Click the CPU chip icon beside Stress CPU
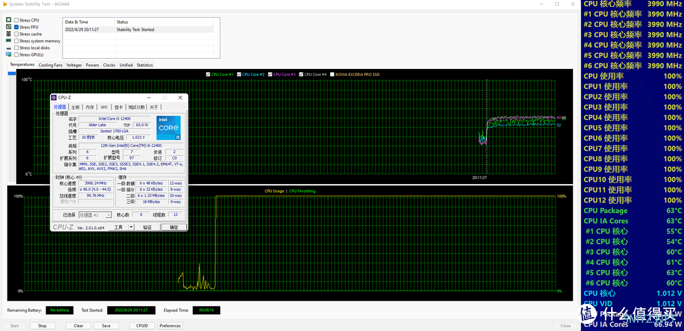684x331 pixels. click(x=9, y=20)
